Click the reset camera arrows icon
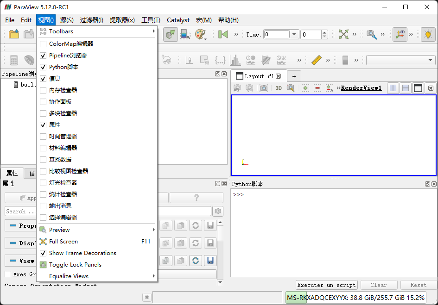The image size is (438, 305). [343, 34]
